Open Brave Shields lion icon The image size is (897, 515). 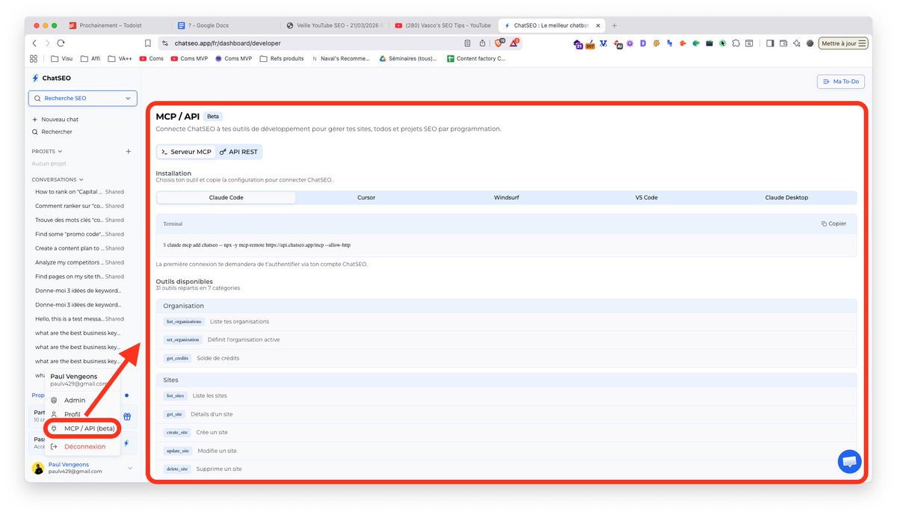pyautogui.click(x=500, y=43)
